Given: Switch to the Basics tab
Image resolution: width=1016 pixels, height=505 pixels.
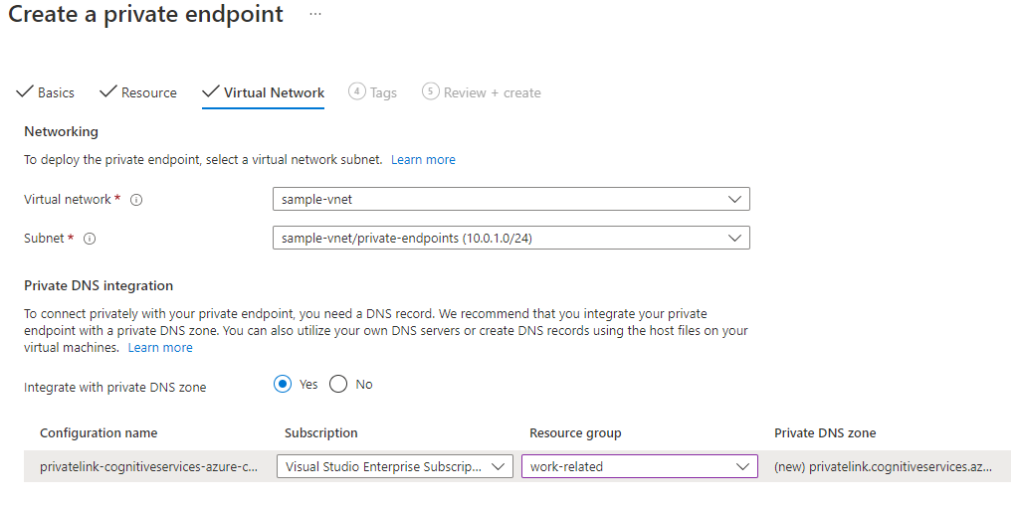Looking at the screenshot, I should tap(56, 92).
